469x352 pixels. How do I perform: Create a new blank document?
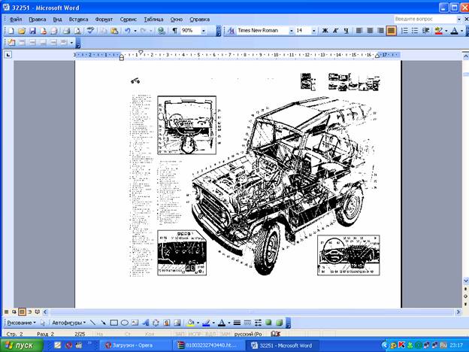(11, 31)
